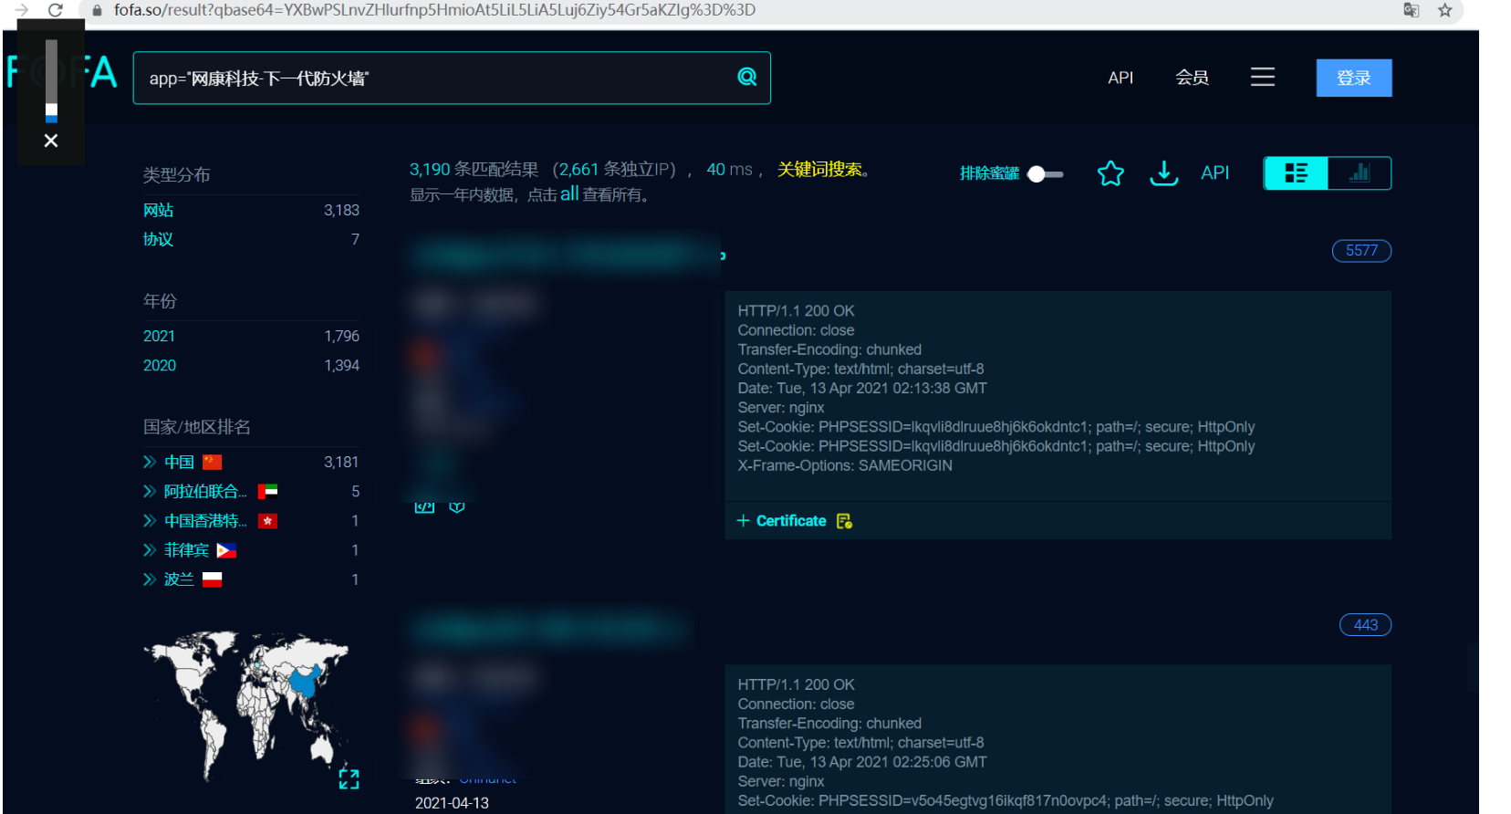
Task: Filter by 协议 type
Action: 158,239
